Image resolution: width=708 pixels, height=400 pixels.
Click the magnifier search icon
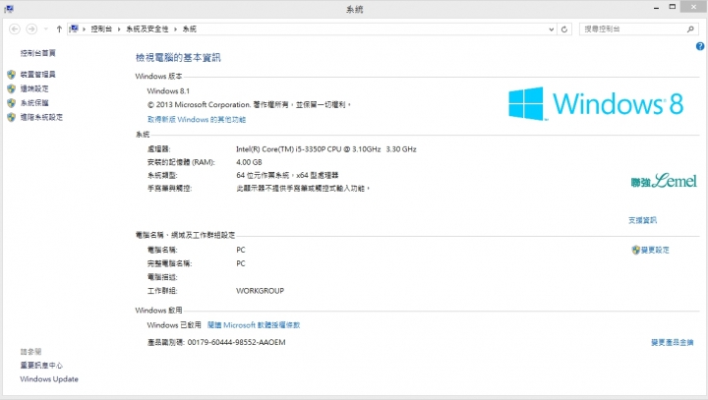pyautogui.click(x=690, y=29)
